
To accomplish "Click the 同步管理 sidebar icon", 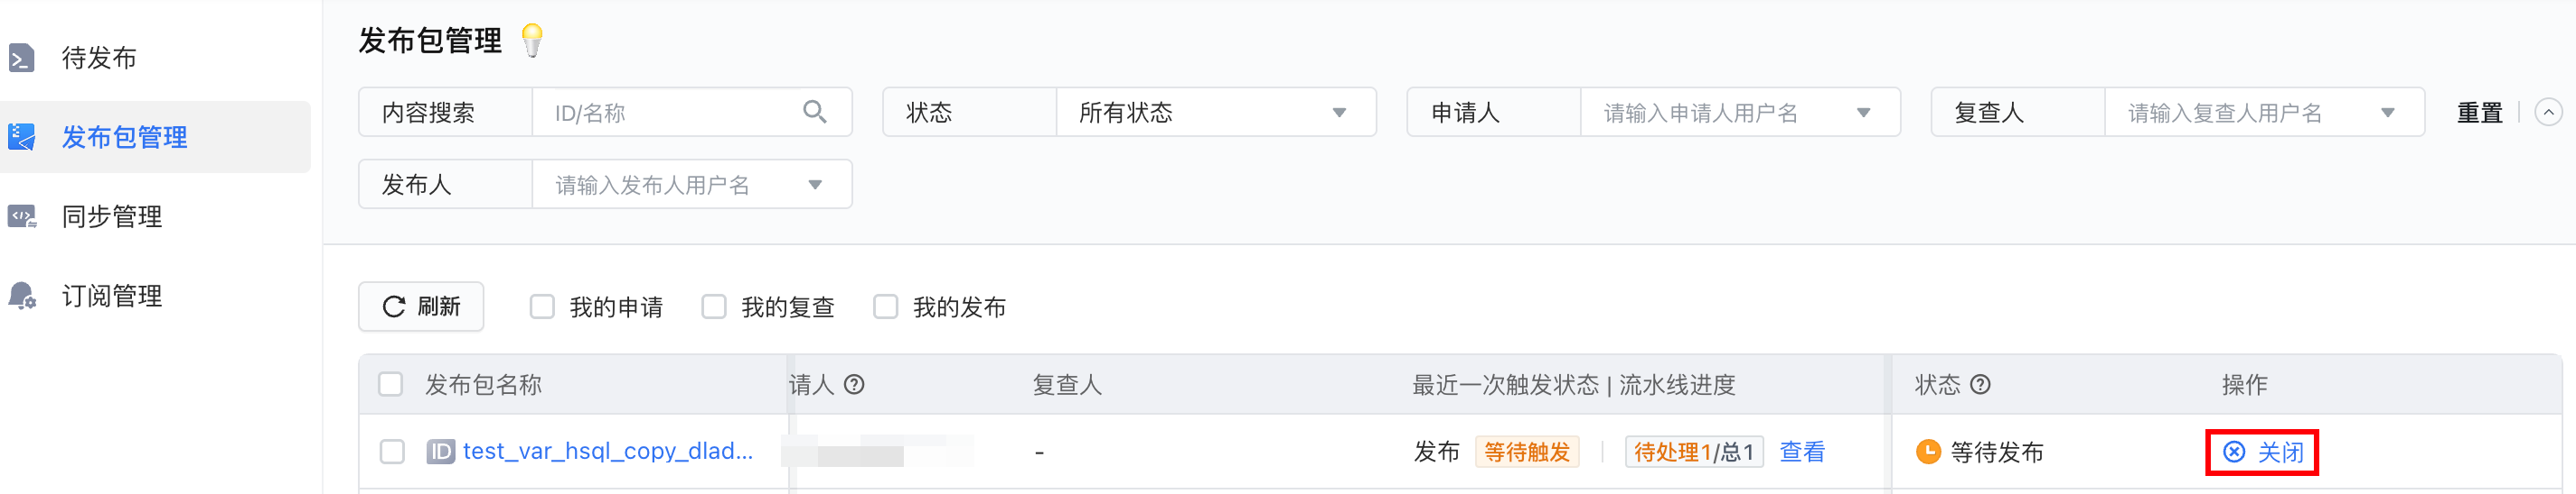I will click(x=22, y=216).
